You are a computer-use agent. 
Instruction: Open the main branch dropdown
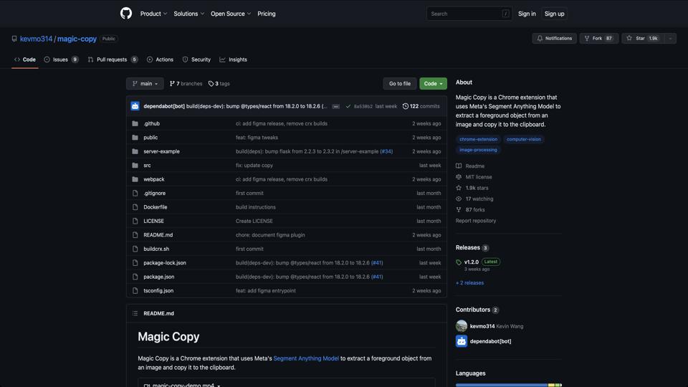pos(145,84)
